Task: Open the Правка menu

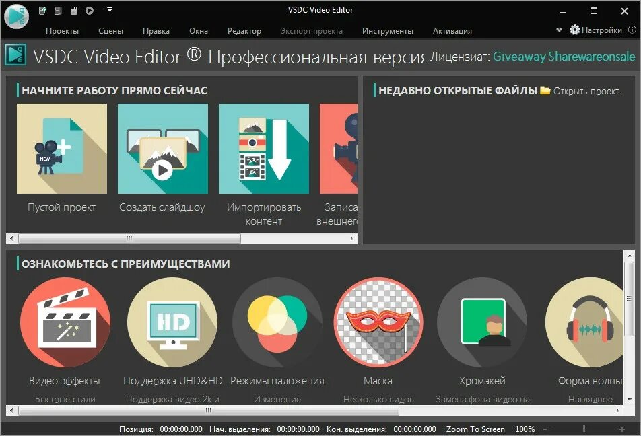Action: [x=156, y=31]
